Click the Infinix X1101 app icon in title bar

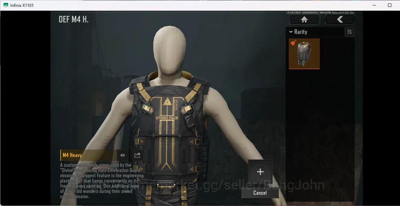pyautogui.click(x=6, y=5)
